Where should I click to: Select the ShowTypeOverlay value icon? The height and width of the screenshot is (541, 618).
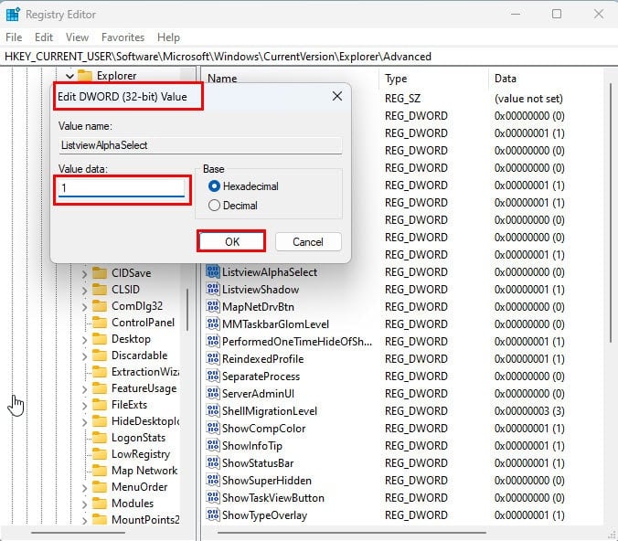coord(213,514)
